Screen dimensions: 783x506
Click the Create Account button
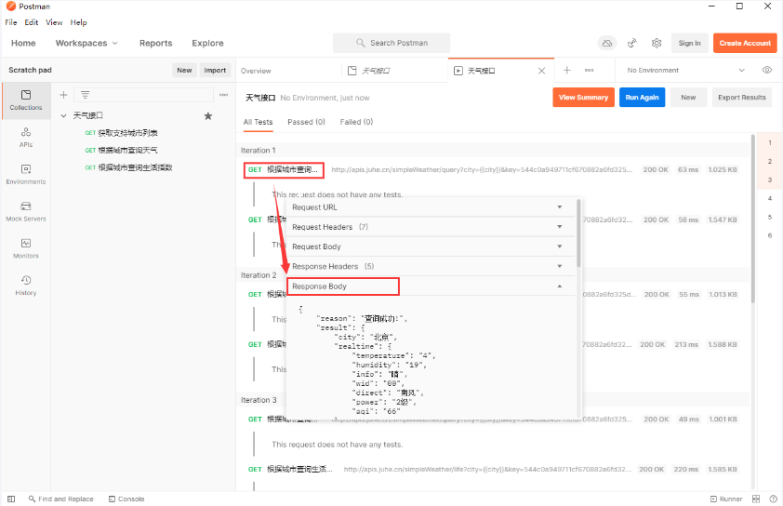point(745,44)
